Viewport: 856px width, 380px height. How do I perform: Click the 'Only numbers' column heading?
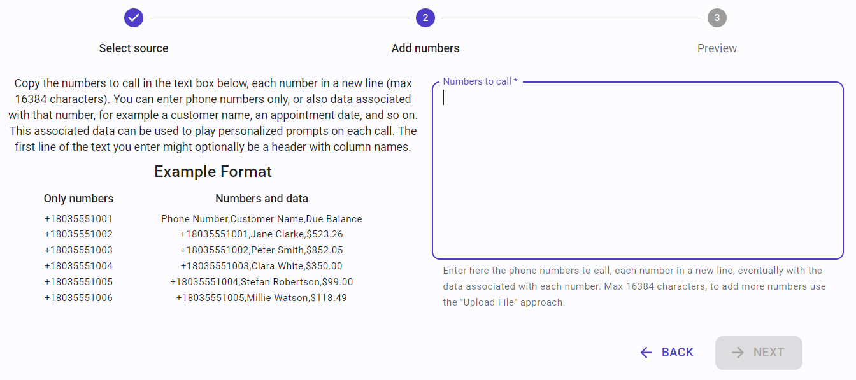pyautogui.click(x=79, y=199)
